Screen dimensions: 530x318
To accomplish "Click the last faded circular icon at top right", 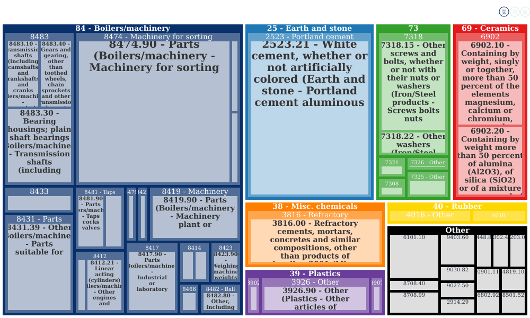I will (525, 12).
